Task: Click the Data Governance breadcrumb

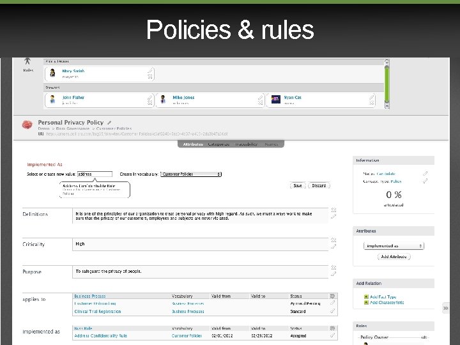Action: click(73, 128)
